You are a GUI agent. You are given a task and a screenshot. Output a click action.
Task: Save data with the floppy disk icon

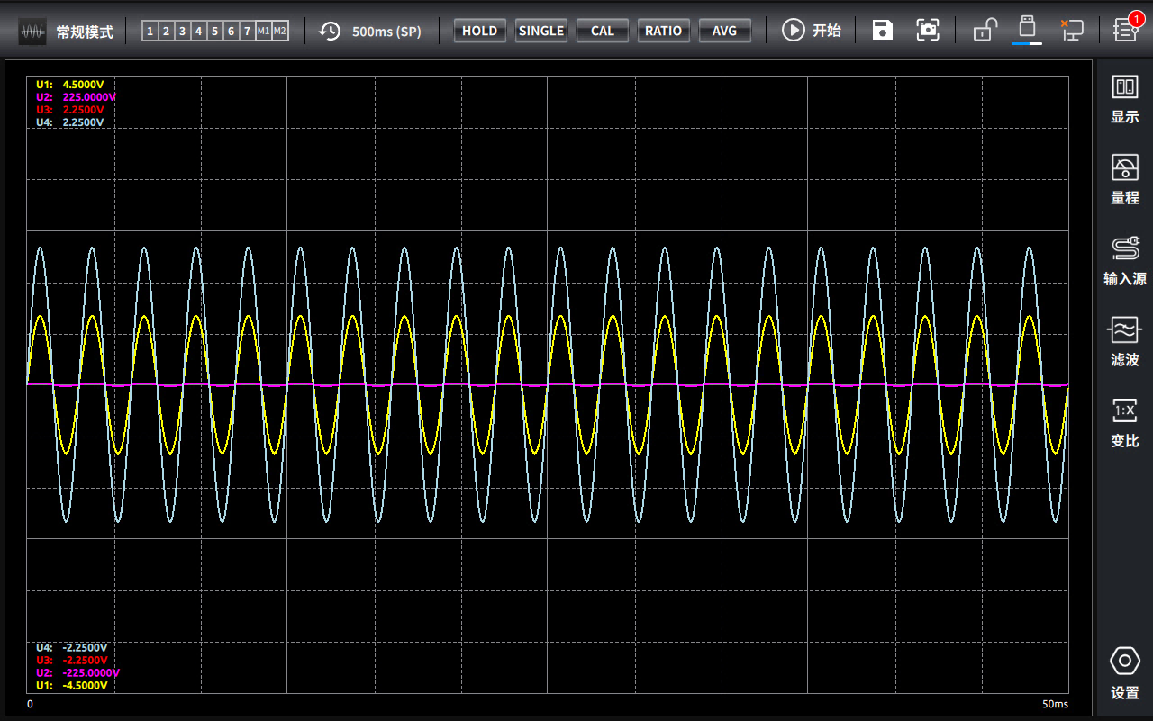click(883, 31)
